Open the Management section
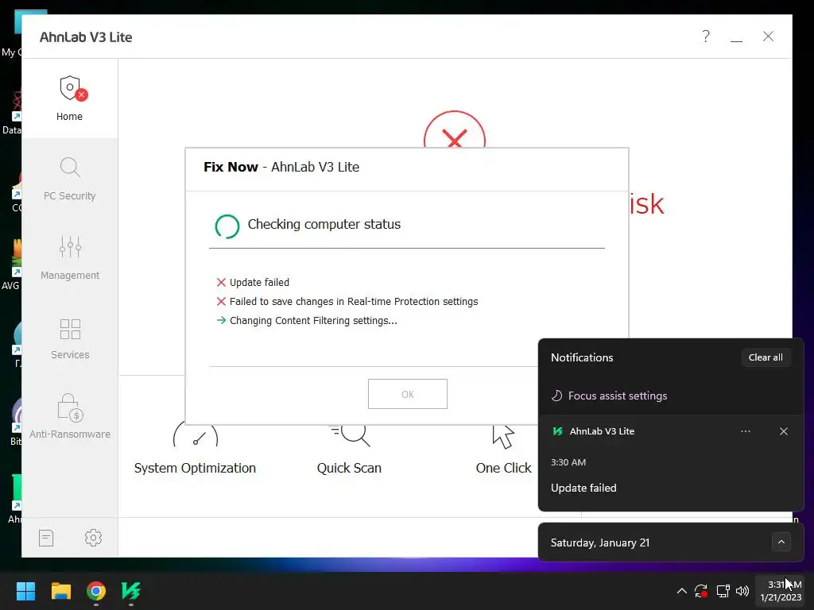This screenshot has width=814, height=610. pos(70,258)
